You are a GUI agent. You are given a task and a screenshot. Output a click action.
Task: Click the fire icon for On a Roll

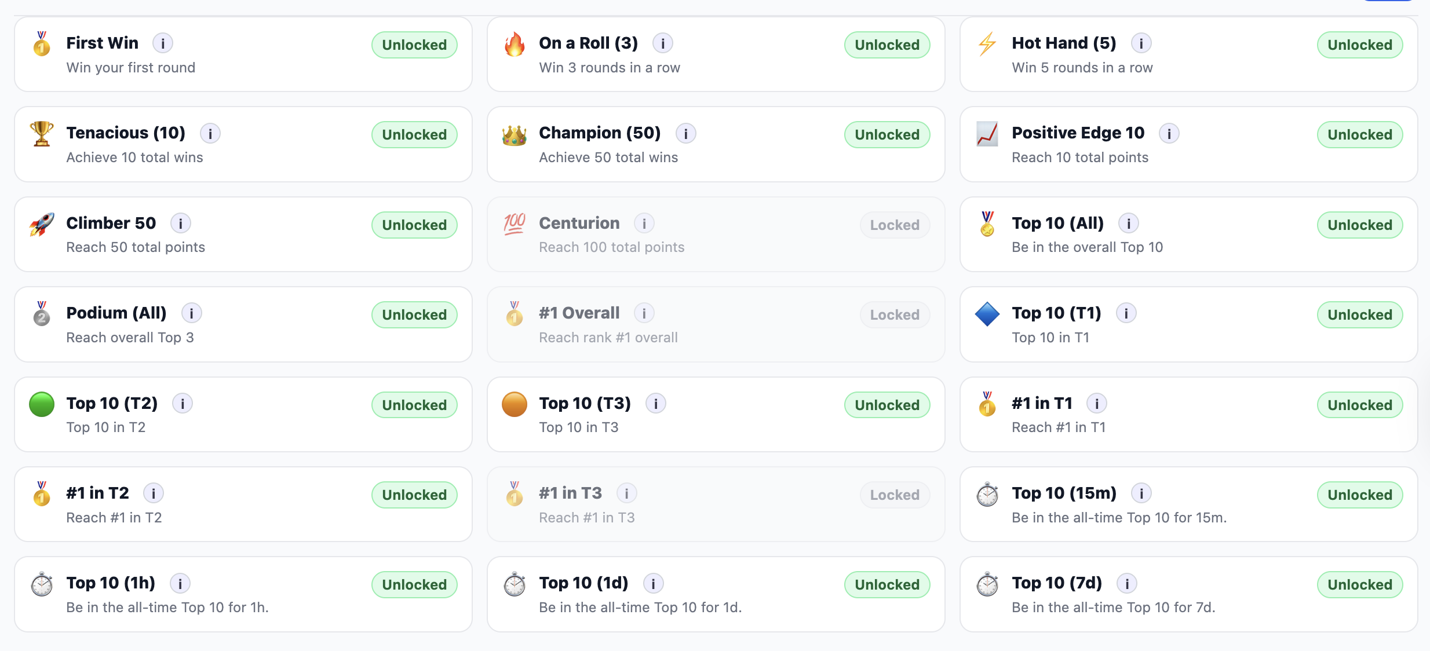(x=513, y=44)
